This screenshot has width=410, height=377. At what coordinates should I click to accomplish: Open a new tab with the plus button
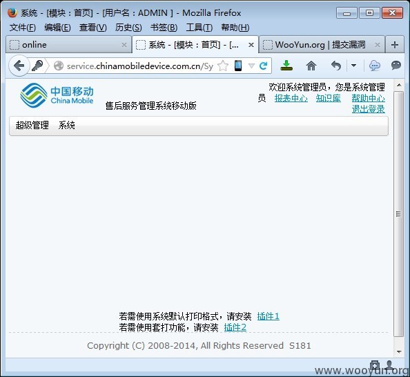tap(395, 45)
